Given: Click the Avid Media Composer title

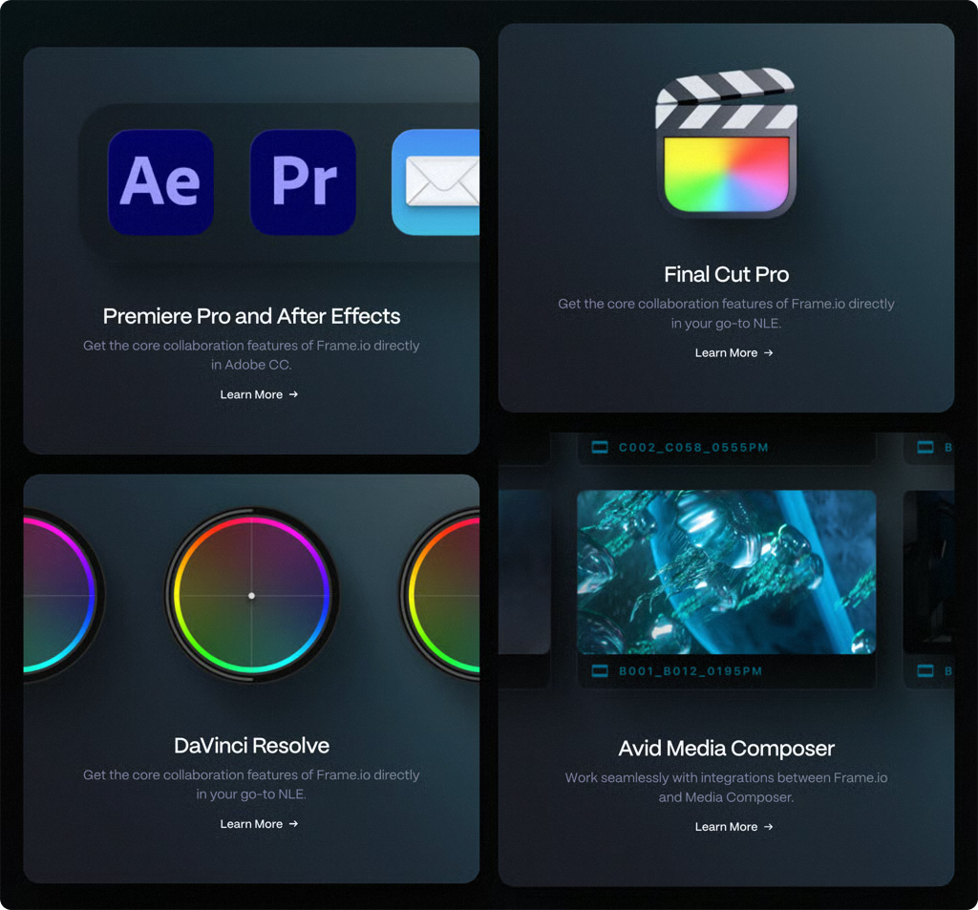Looking at the screenshot, I should click(726, 749).
